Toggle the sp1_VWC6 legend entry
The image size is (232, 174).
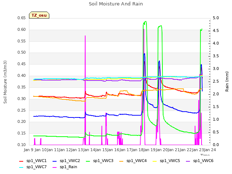(x=200, y=161)
